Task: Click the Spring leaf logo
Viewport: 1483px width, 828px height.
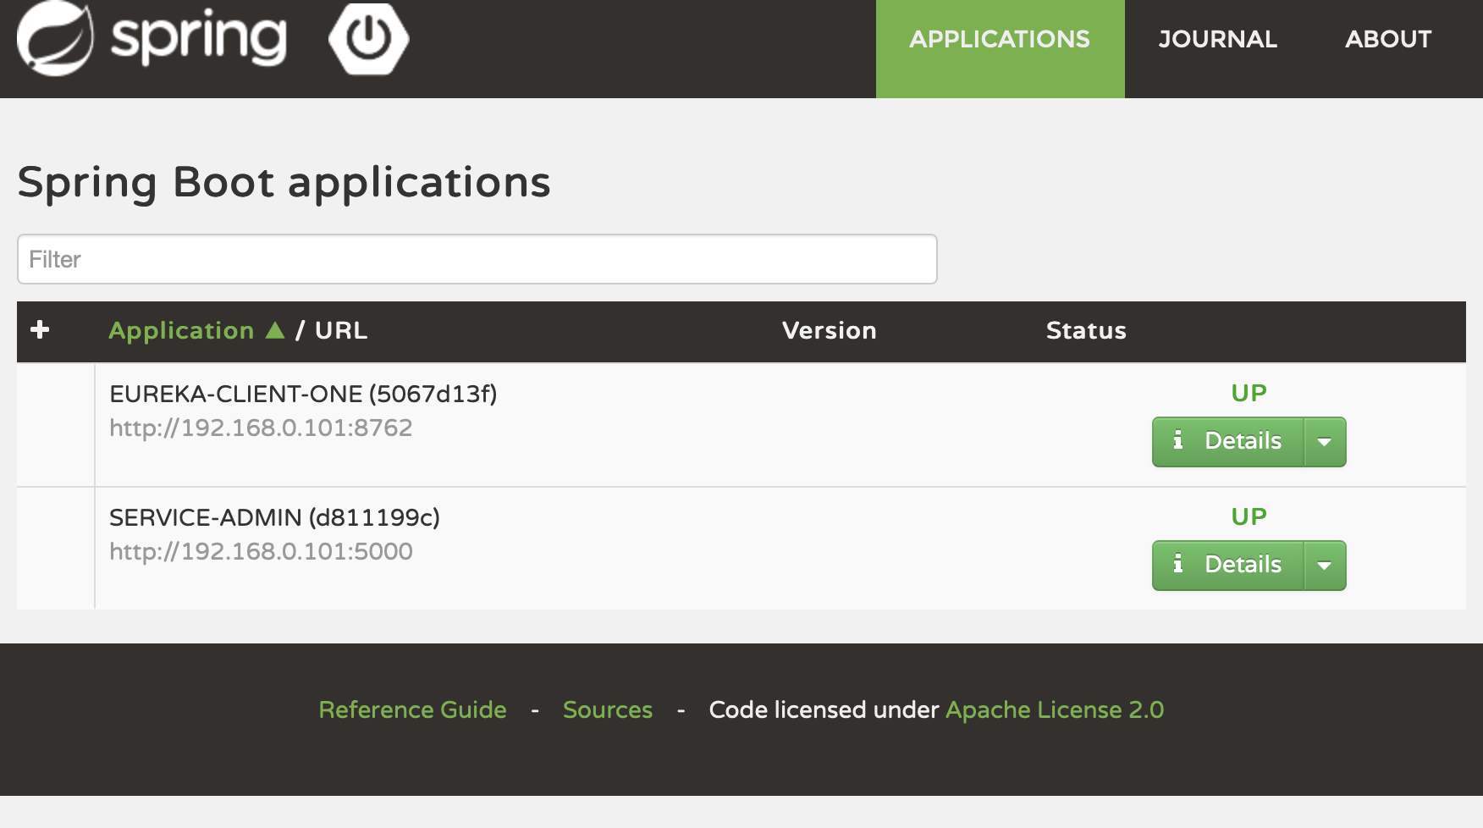Action: pos(56,38)
